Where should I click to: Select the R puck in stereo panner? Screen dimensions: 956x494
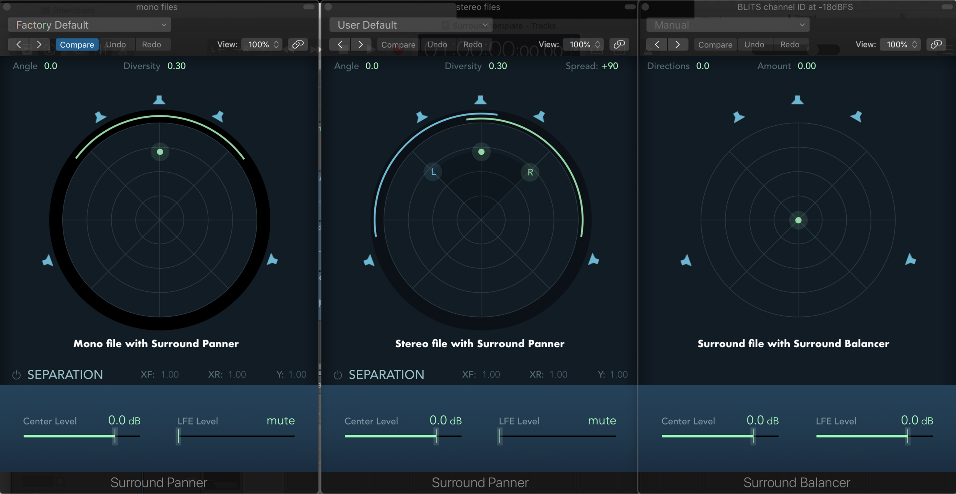(530, 172)
